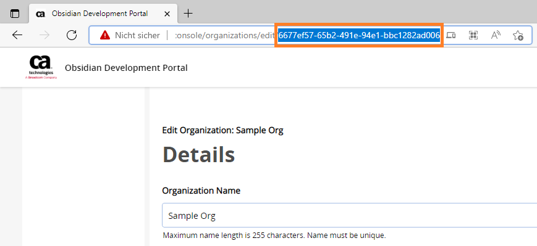Click the Details heading

point(198,155)
